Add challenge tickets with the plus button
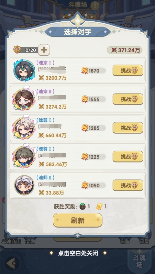The width and height of the screenshot is (155, 274). [x=44, y=50]
